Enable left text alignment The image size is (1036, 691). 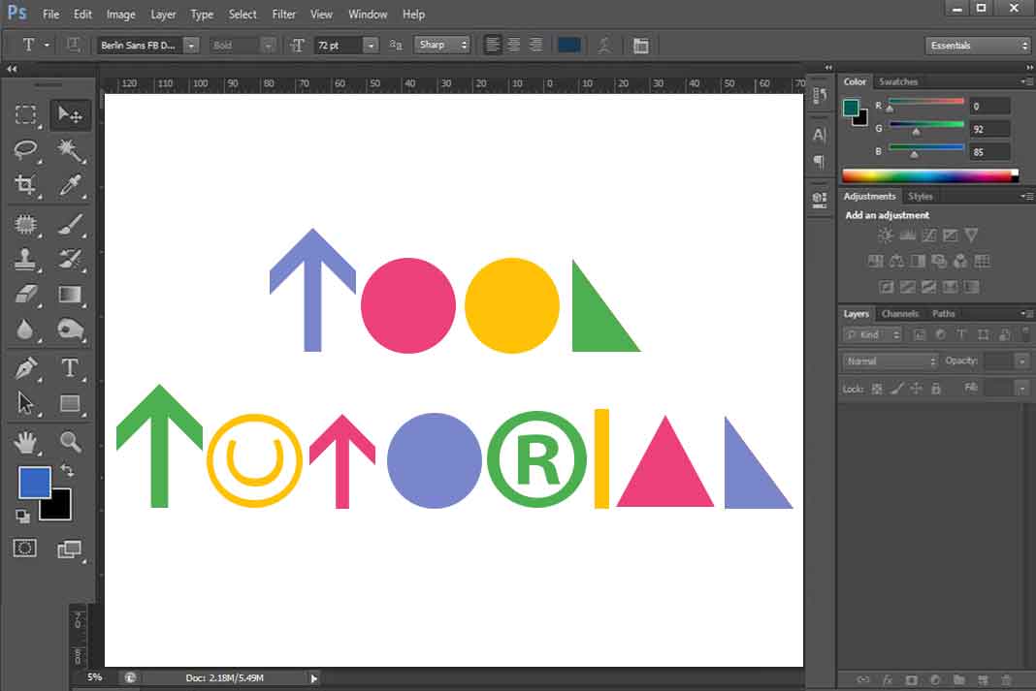click(x=493, y=45)
